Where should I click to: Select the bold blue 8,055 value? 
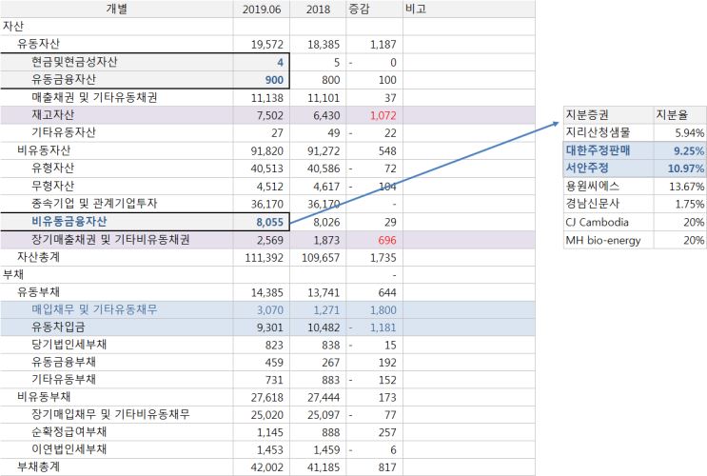point(269,222)
